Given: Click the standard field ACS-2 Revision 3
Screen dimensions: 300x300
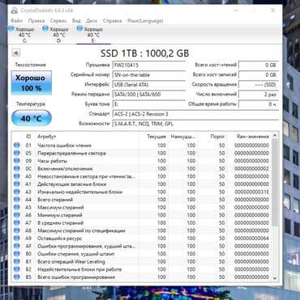Looking at the screenshot, I should (x=195, y=114).
